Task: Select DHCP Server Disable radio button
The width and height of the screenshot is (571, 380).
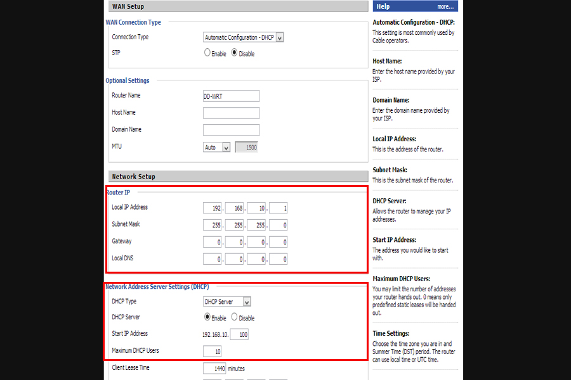Action: click(235, 317)
